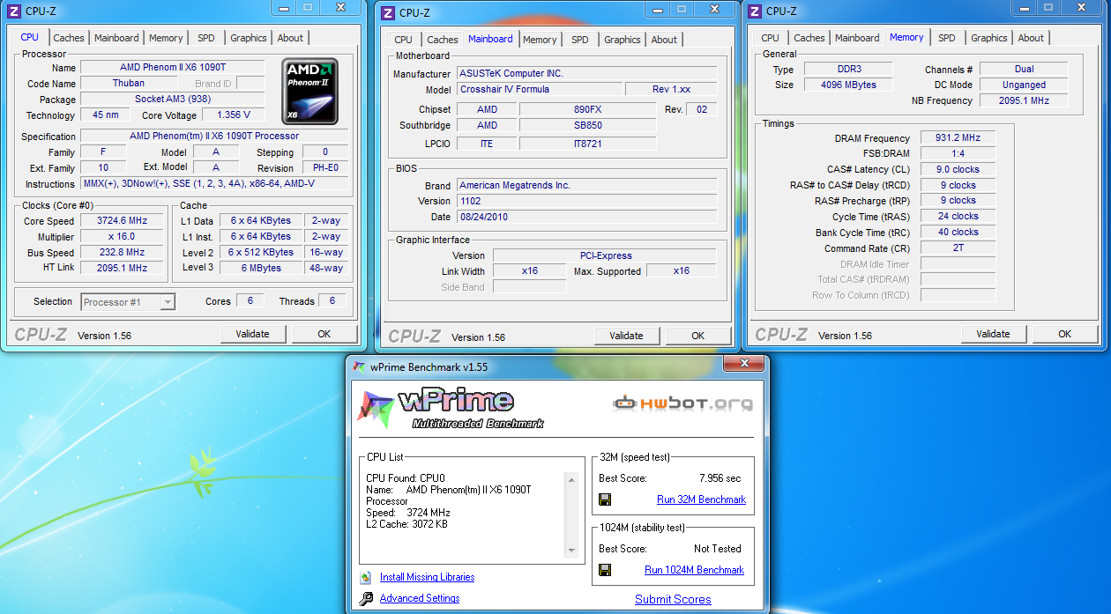Click the Multiplier value x 16.0

coord(122,237)
